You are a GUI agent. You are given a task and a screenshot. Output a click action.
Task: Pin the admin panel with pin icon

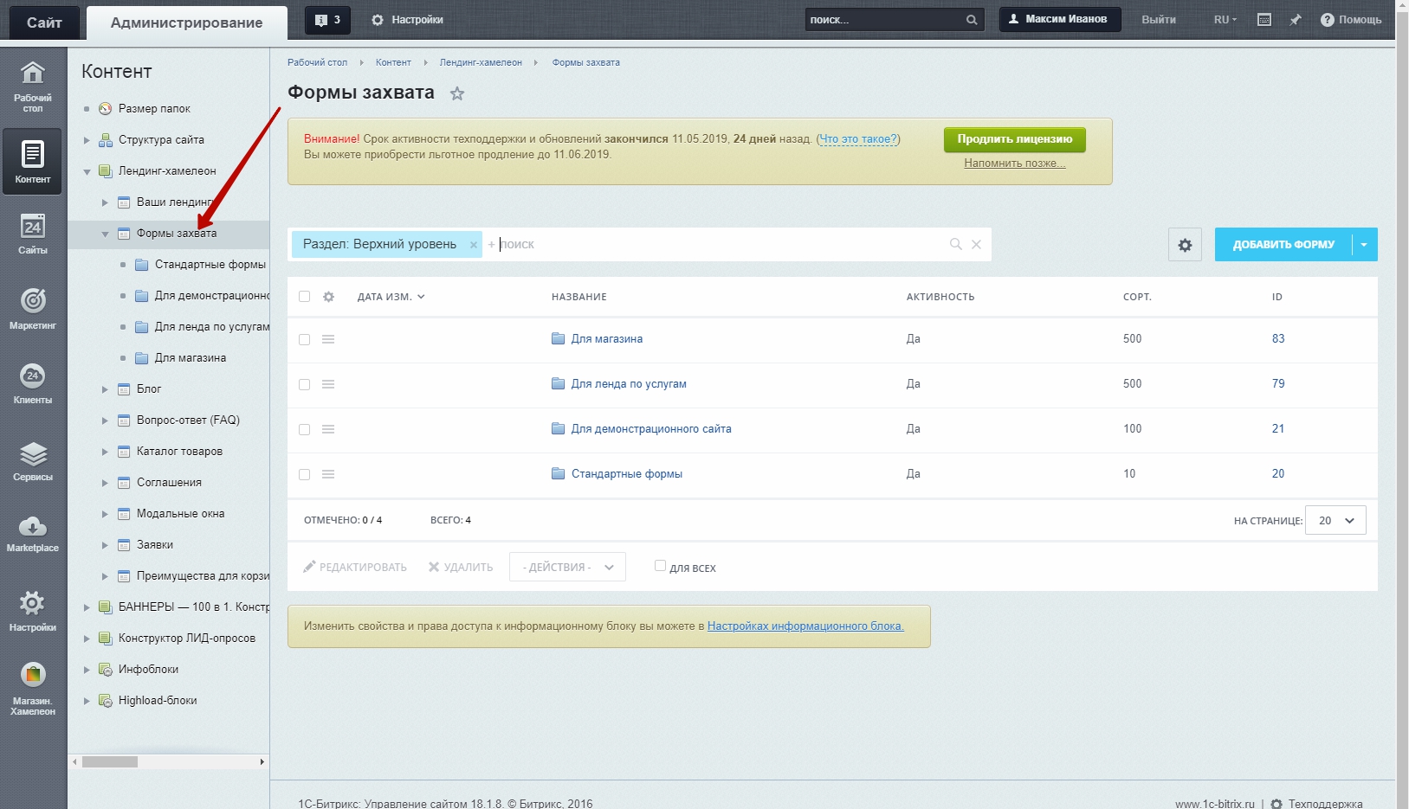pos(1296,20)
